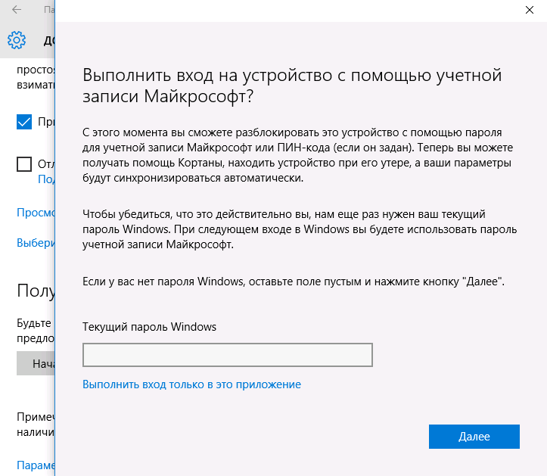Open the "Просм..." link in Settings

click(36, 213)
